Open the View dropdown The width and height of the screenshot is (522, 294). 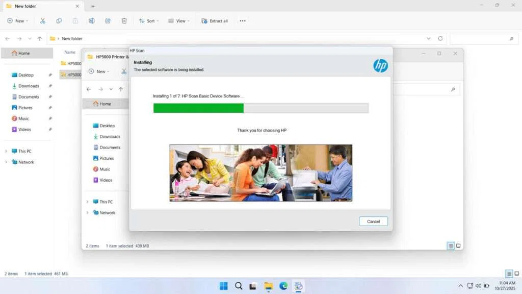(x=179, y=21)
